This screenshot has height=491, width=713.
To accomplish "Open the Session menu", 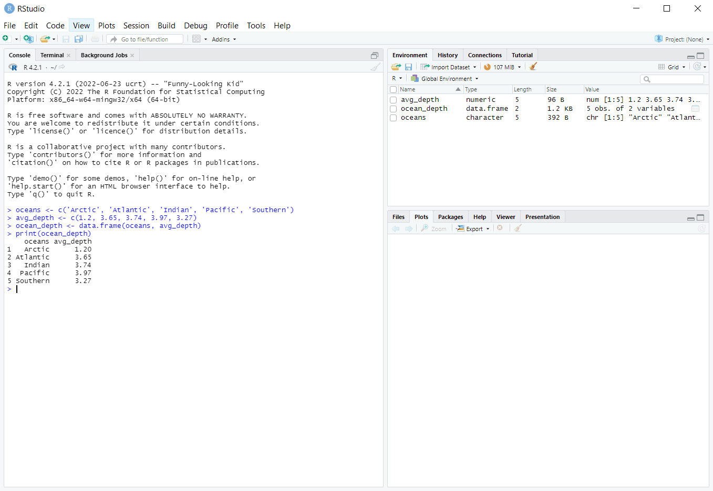I will tap(136, 26).
